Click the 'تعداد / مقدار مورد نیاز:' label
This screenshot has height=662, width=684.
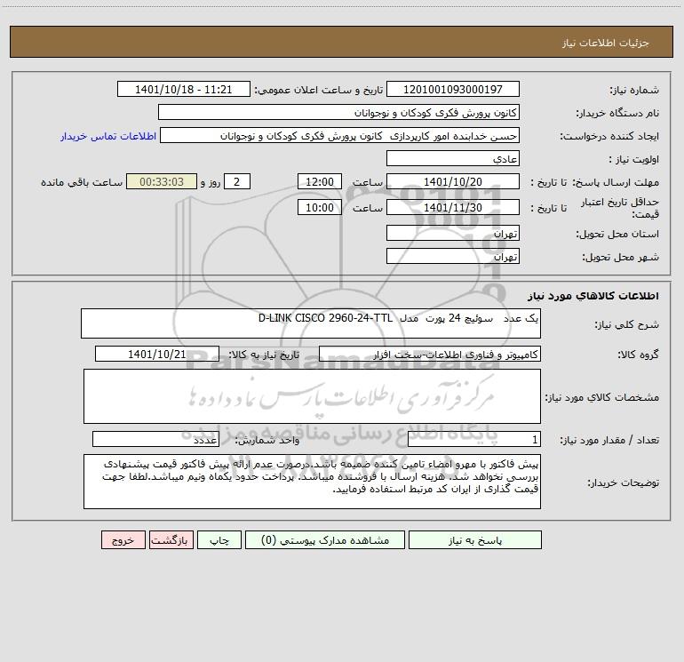(609, 441)
